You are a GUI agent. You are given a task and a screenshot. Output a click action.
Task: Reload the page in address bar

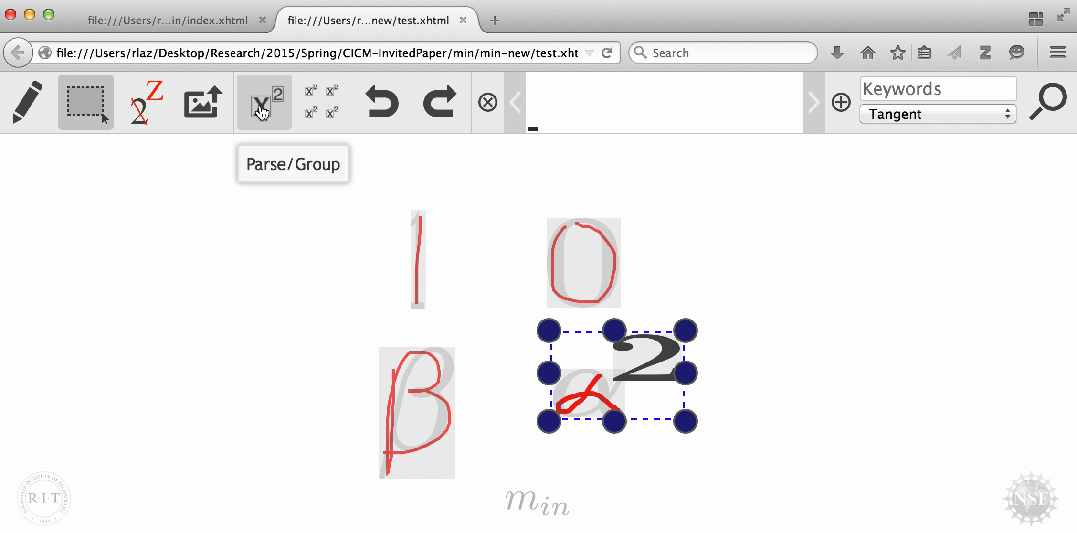[607, 53]
